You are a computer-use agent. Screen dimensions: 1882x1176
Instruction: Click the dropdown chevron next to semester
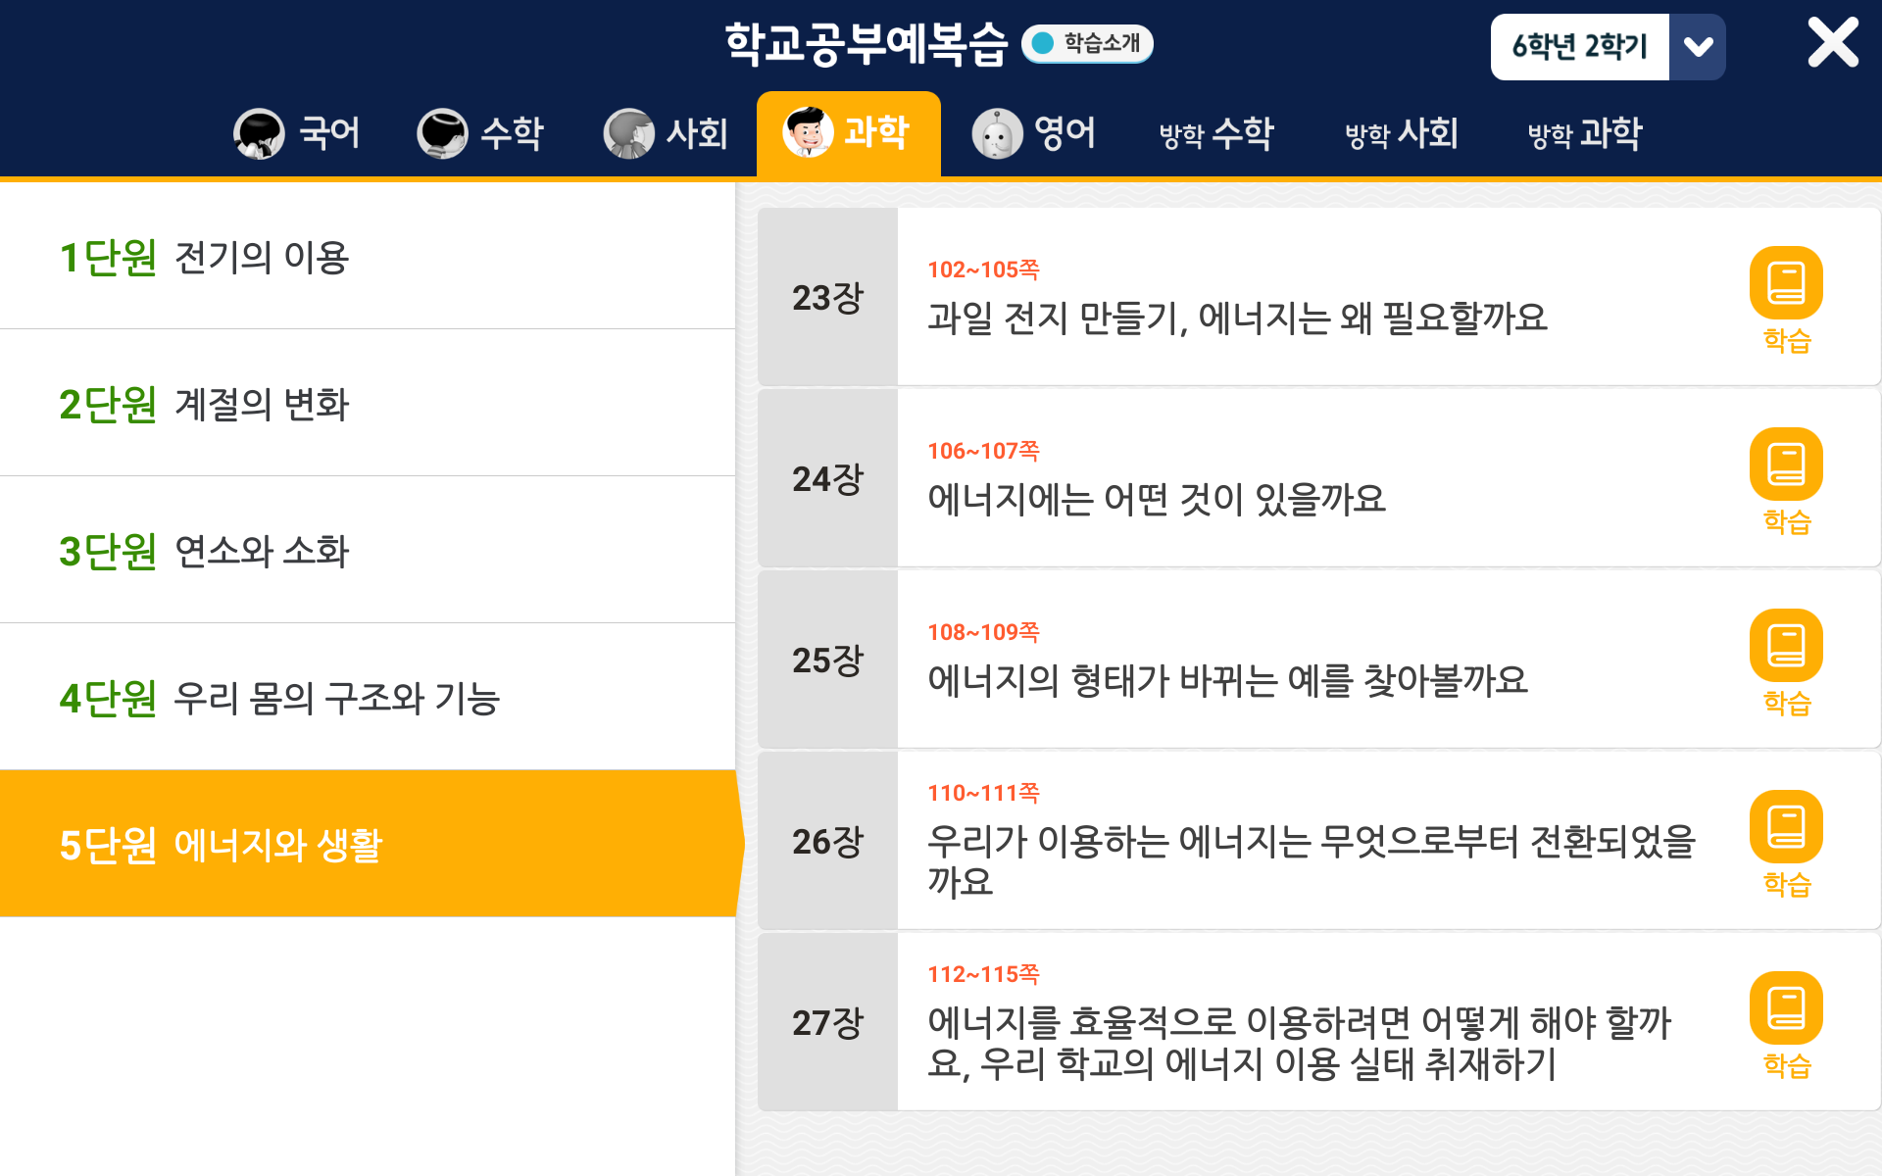[x=1698, y=47]
